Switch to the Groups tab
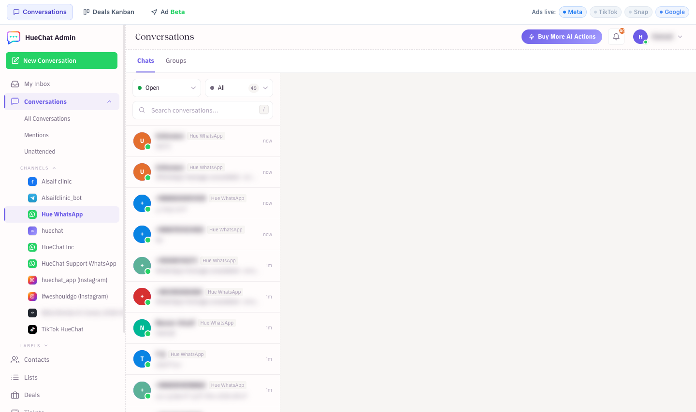The width and height of the screenshot is (696, 412). (176, 61)
